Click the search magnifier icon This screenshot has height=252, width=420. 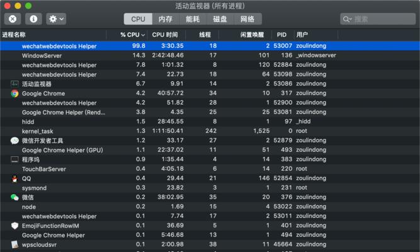[x=347, y=20]
